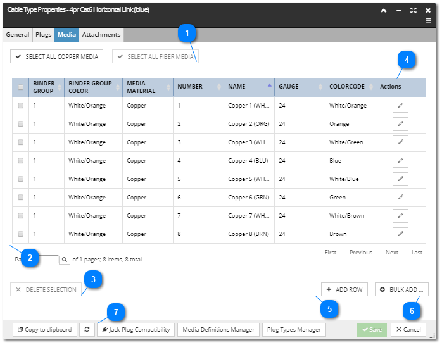Edit the Copper 1 row with pencil icon
442x345 pixels.
(x=400, y=106)
